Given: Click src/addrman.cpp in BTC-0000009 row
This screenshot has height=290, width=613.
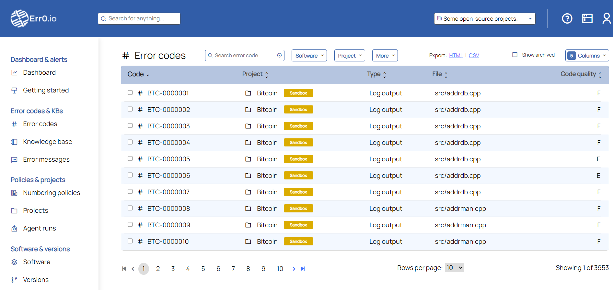Looking at the screenshot, I should (x=460, y=225).
